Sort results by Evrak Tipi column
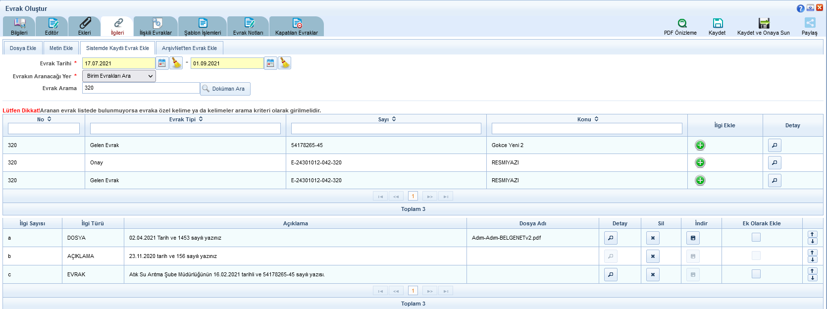This screenshot has height=309, width=827. coord(201,119)
